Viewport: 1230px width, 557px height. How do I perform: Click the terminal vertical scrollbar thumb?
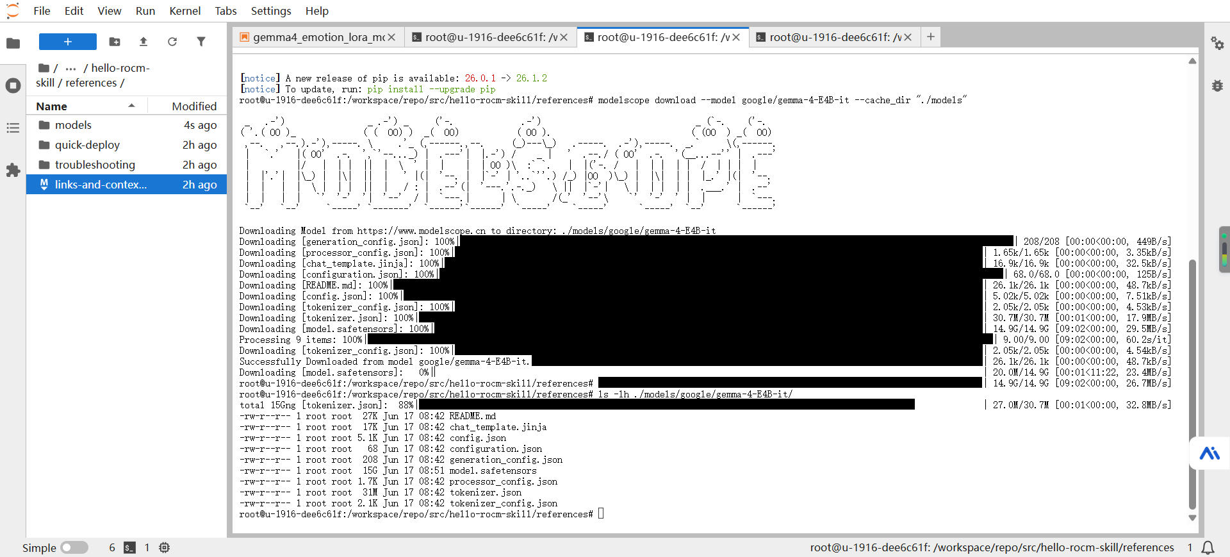[x=1192, y=385]
